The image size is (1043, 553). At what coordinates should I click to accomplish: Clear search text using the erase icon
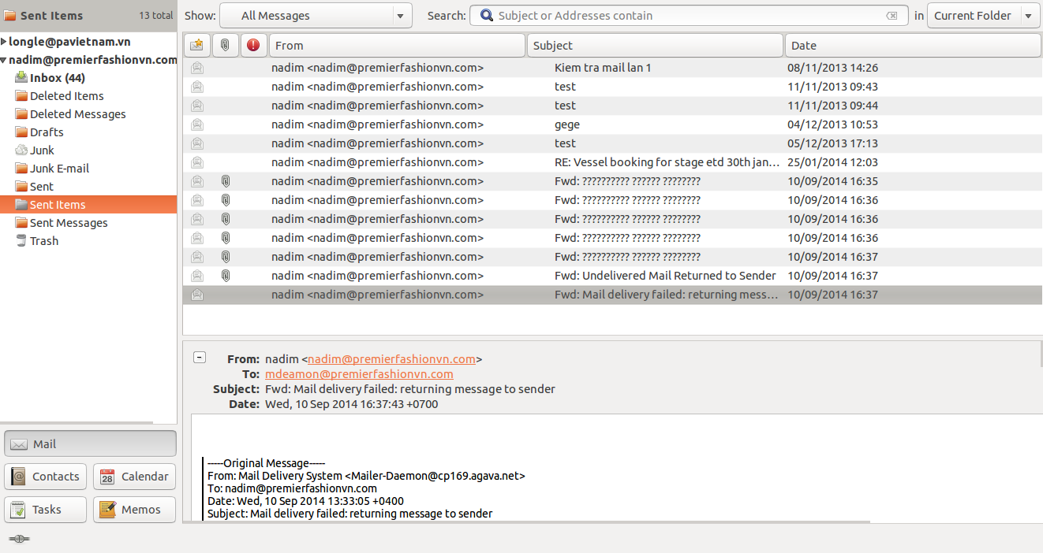(892, 16)
